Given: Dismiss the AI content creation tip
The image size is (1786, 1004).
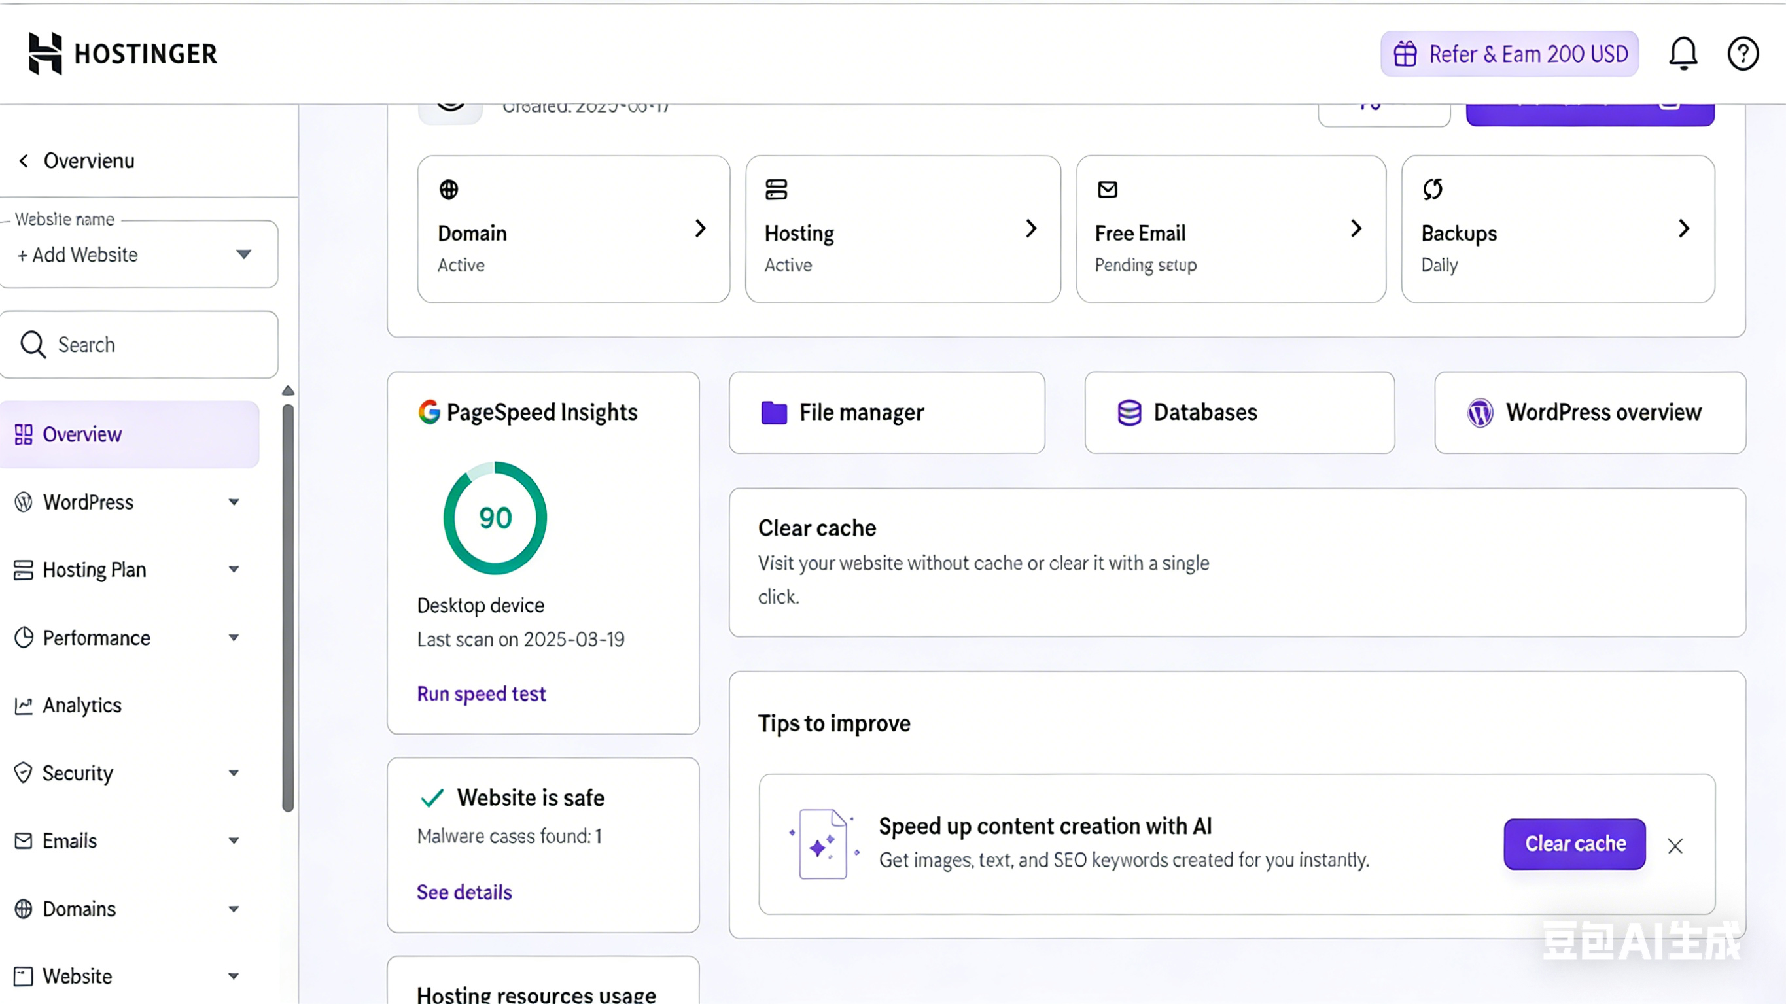Looking at the screenshot, I should (x=1675, y=845).
